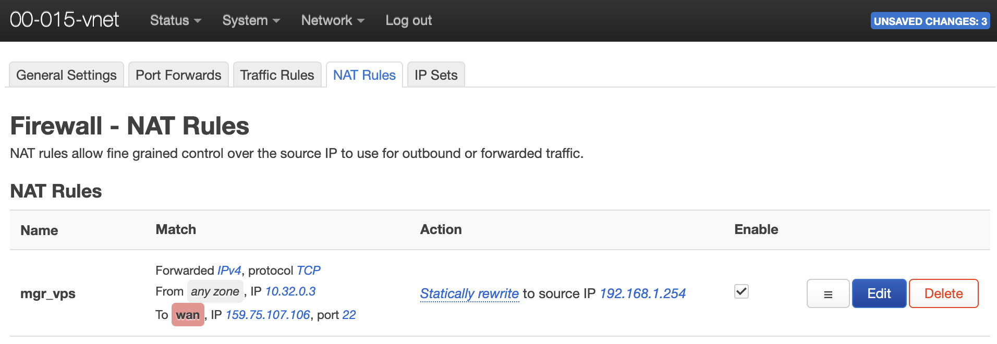Screen dimensions: 997x344
Task: Click the Unsaved Changes: 3 badge
Action: point(930,21)
